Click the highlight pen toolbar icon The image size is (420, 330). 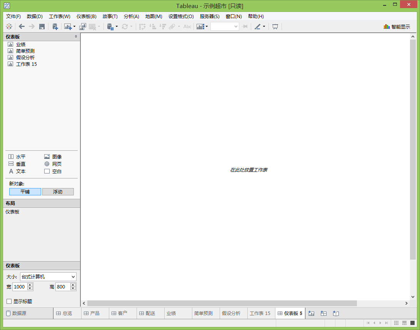257,27
